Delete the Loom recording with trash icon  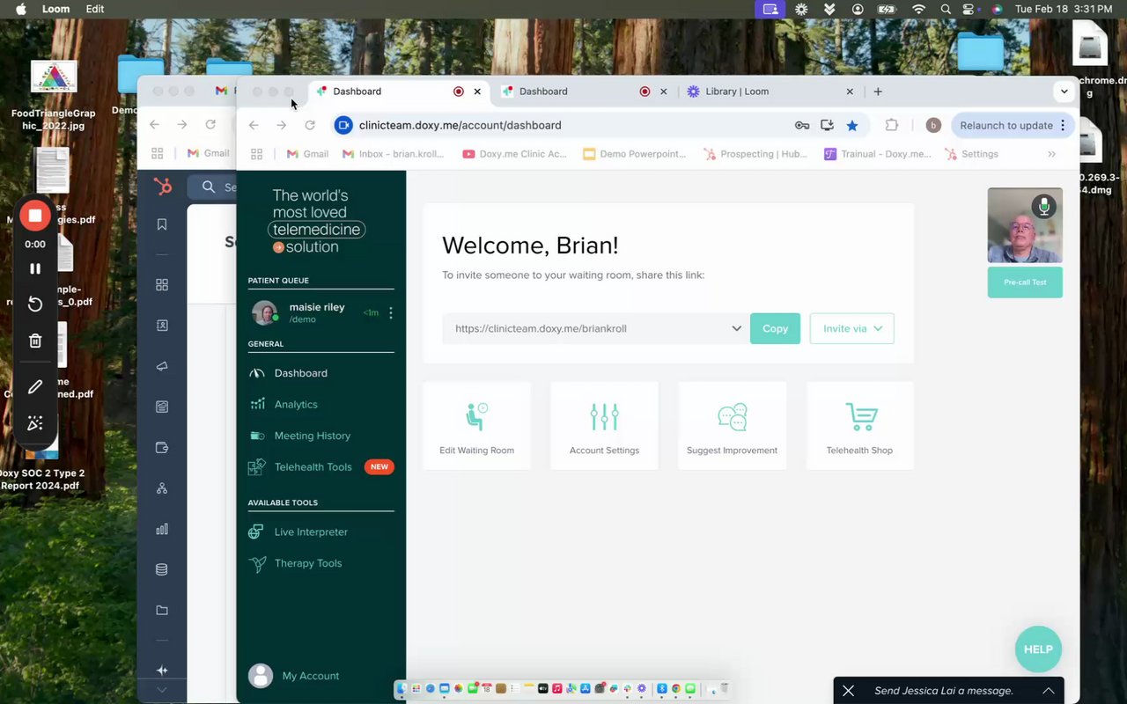pyautogui.click(x=35, y=341)
